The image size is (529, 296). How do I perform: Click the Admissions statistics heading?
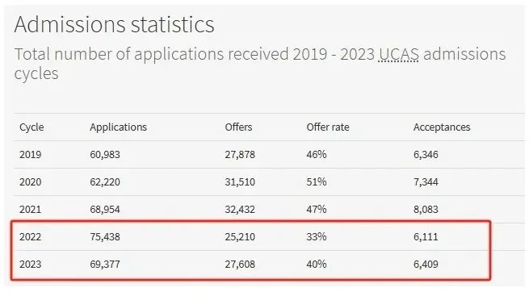pos(115,24)
